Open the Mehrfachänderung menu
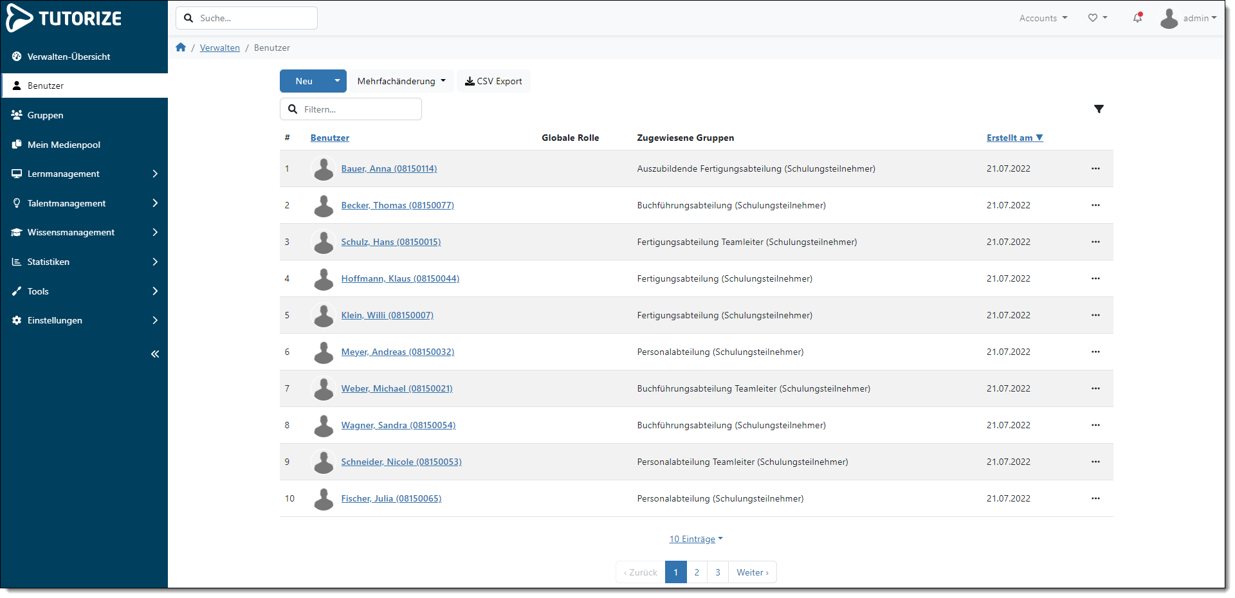The width and height of the screenshot is (1235, 598). 400,81
